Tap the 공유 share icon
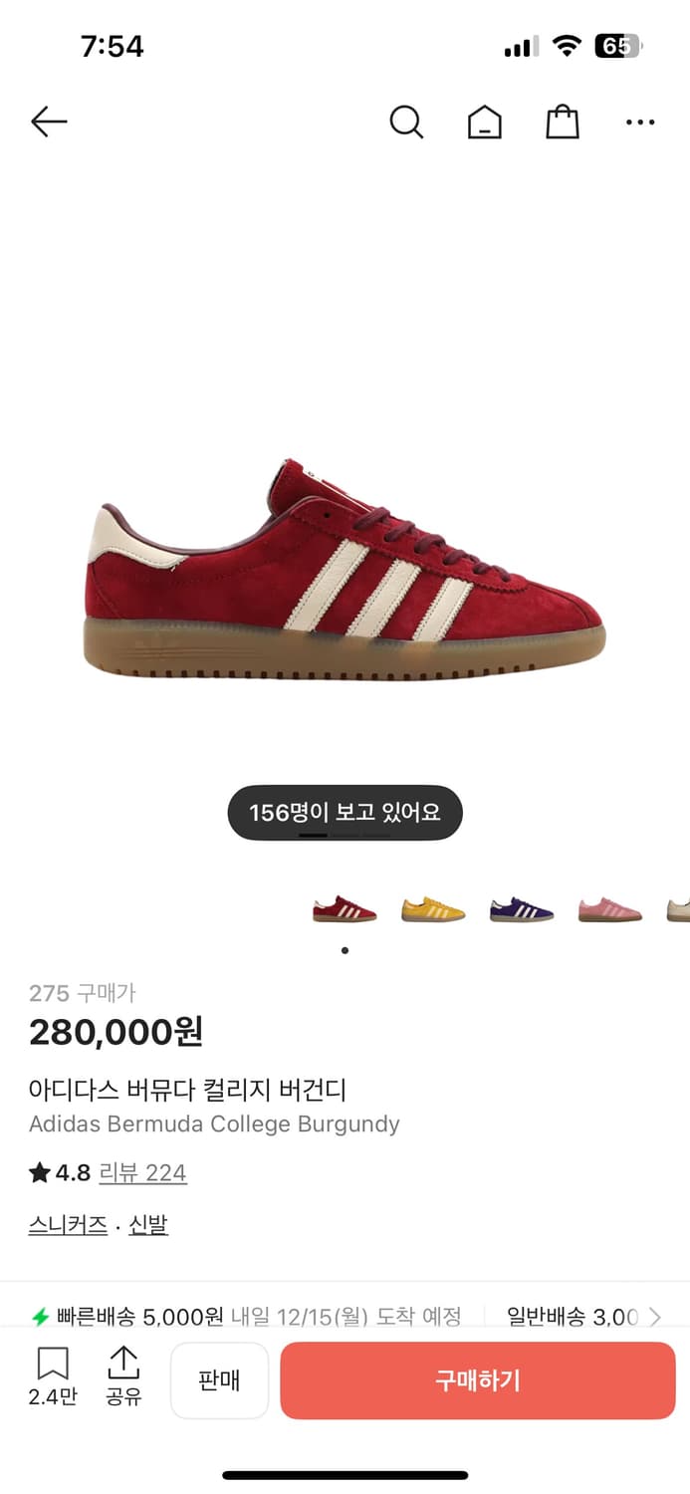Viewport: 690px width, 1494px height. [123, 1376]
